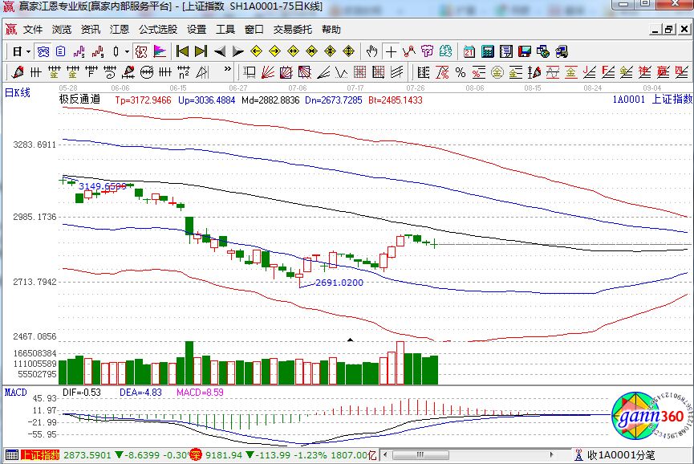Select the flag marker icon
Image resolution: width=694 pixels, height=464 pixels.
tap(160, 51)
